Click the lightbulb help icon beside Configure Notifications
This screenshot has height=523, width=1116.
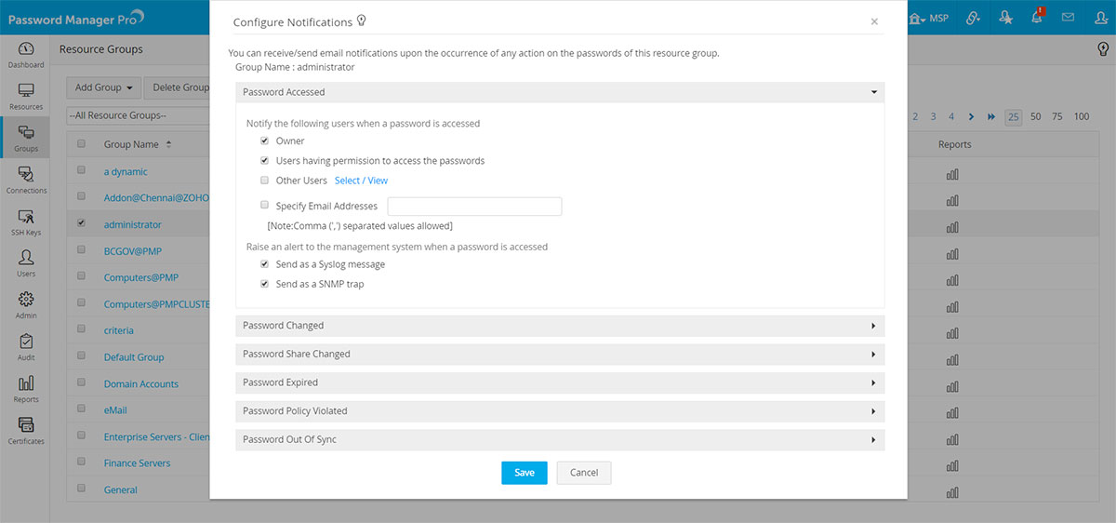point(362,21)
